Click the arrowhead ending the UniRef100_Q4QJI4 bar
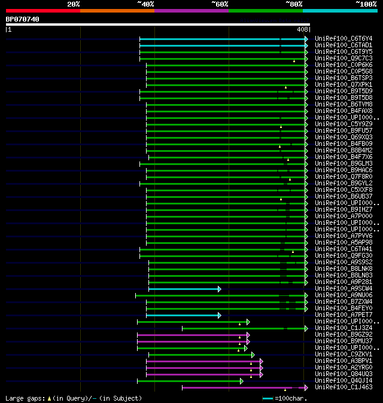The image size is (383, 403). point(242,381)
